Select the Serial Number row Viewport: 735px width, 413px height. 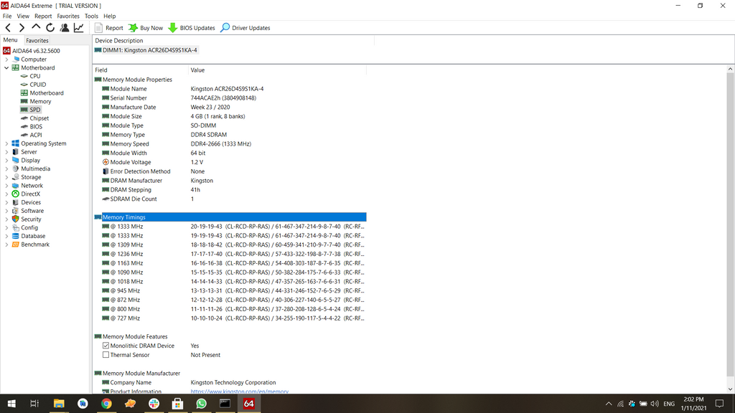[x=230, y=98]
